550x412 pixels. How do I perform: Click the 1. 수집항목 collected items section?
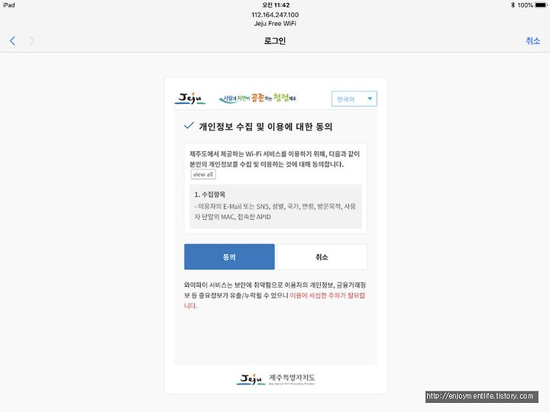[275, 206]
